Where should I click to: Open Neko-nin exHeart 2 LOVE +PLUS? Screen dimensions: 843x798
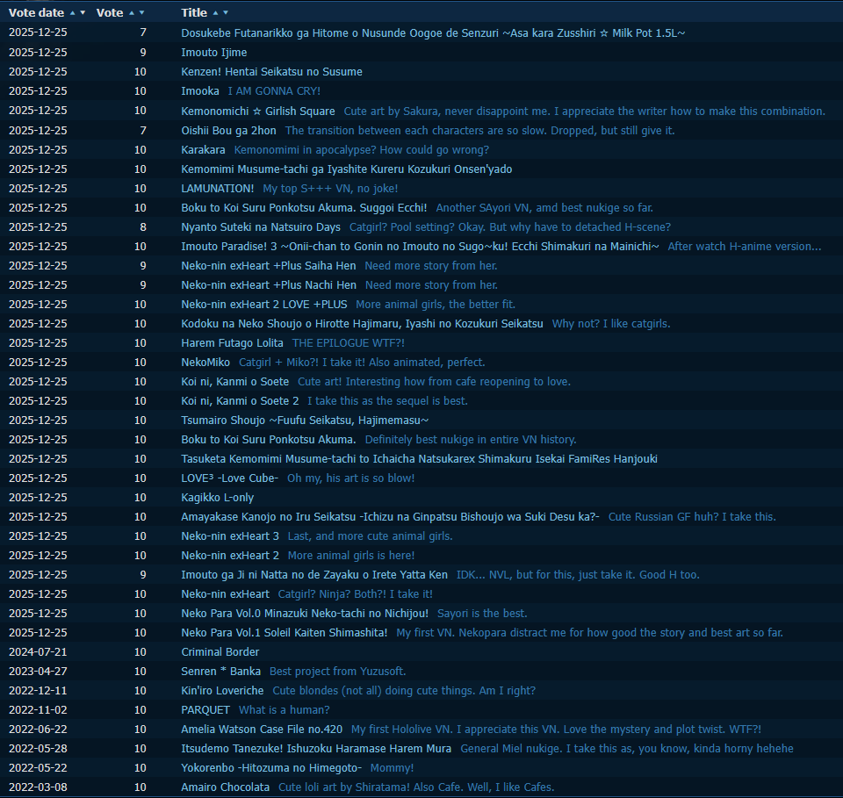(264, 304)
